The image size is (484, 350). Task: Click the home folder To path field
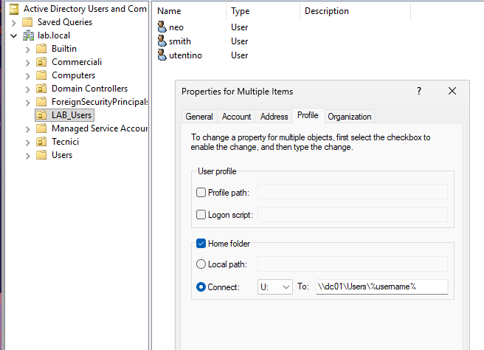coord(381,287)
